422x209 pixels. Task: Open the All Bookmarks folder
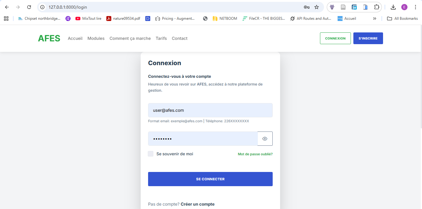click(402, 19)
